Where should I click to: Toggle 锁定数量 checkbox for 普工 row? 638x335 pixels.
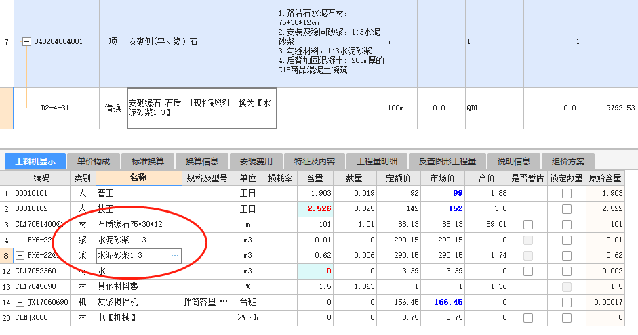[566, 194]
